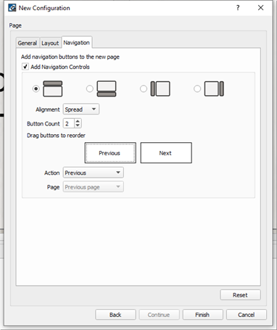Choose radio button for bottom navigation placement
The image size is (277, 330).
90,88
